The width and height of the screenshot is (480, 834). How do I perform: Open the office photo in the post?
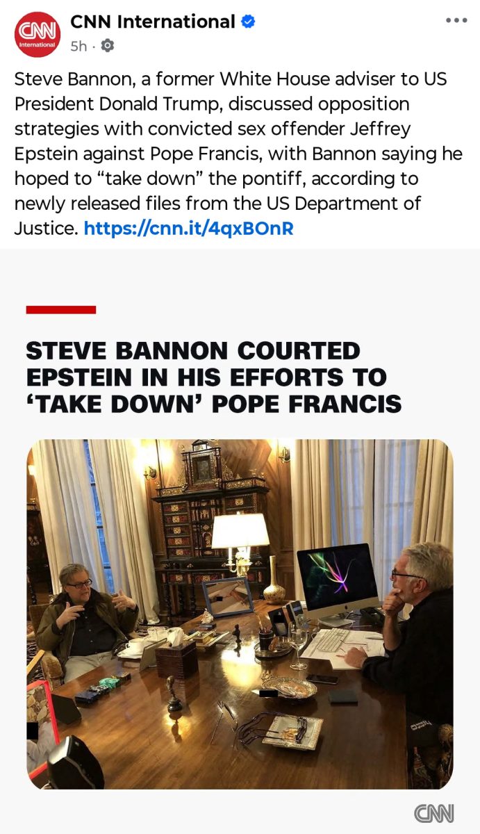tap(240, 614)
